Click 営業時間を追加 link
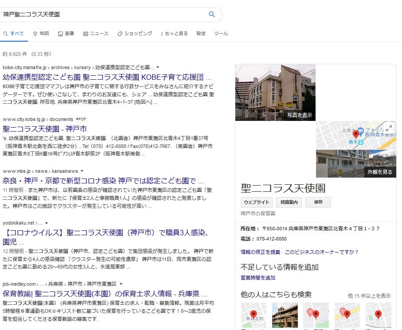The image size is (402, 330). (258, 278)
